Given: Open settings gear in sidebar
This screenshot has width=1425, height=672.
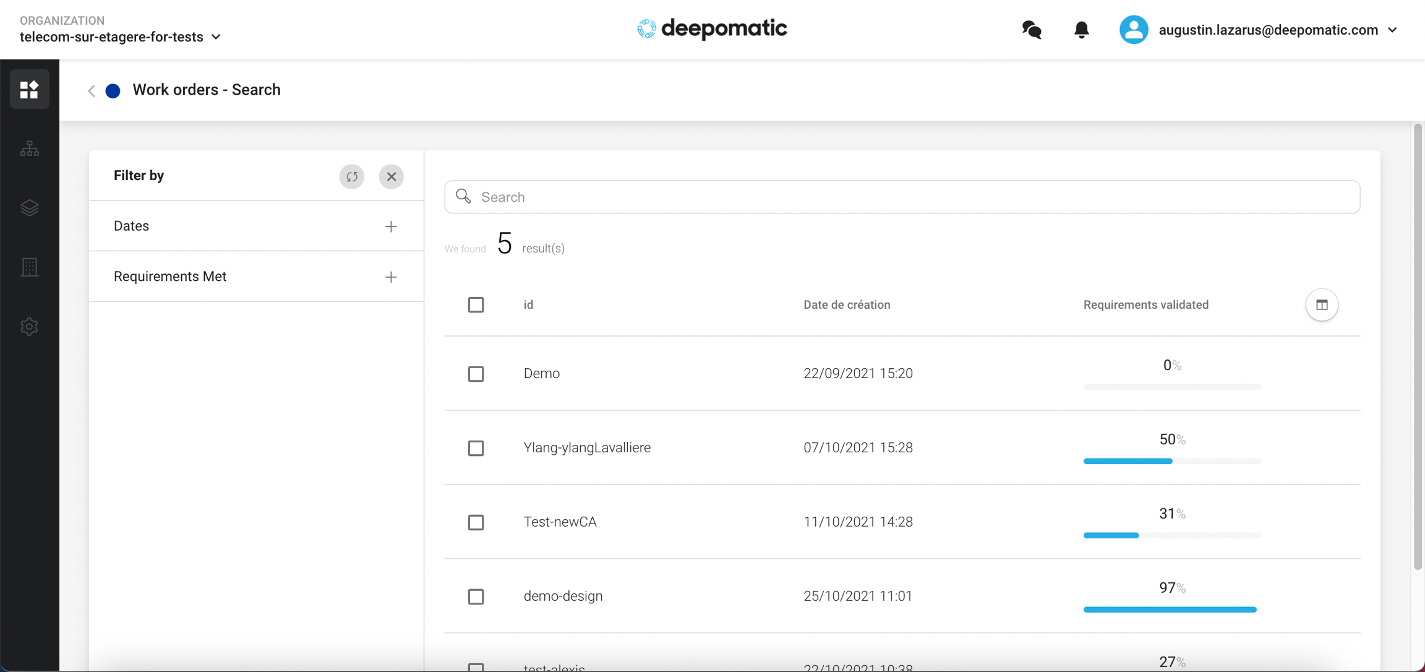Looking at the screenshot, I should point(29,327).
